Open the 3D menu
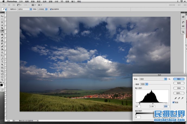 (x=62, y=1)
